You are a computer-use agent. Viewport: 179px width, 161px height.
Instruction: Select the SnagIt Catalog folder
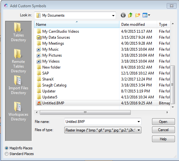pyautogui.click(x=54, y=85)
